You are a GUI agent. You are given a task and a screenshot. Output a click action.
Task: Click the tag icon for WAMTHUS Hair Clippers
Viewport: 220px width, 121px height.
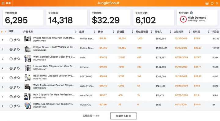tap(19, 97)
